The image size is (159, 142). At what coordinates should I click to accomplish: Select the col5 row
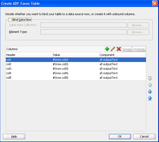pos(76,78)
